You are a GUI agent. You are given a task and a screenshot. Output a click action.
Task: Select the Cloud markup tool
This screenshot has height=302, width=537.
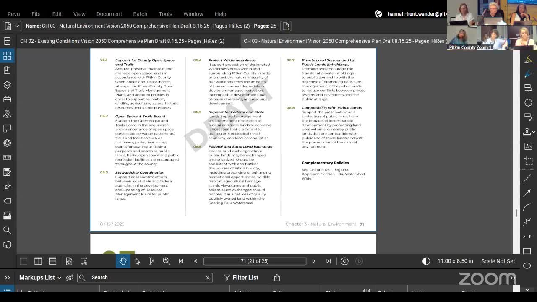tap(528, 103)
